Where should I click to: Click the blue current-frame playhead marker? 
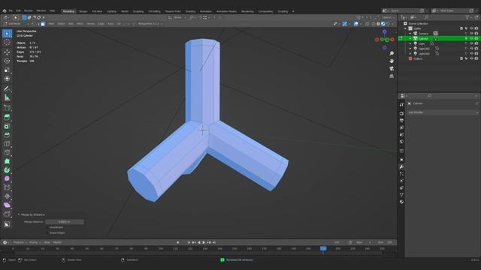click(323, 248)
